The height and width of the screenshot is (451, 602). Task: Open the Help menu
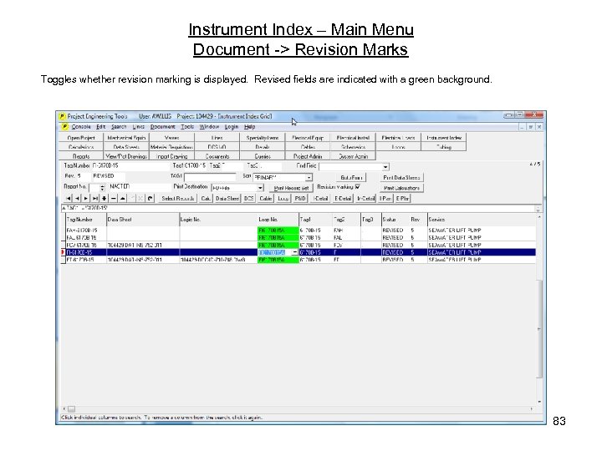coord(249,127)
